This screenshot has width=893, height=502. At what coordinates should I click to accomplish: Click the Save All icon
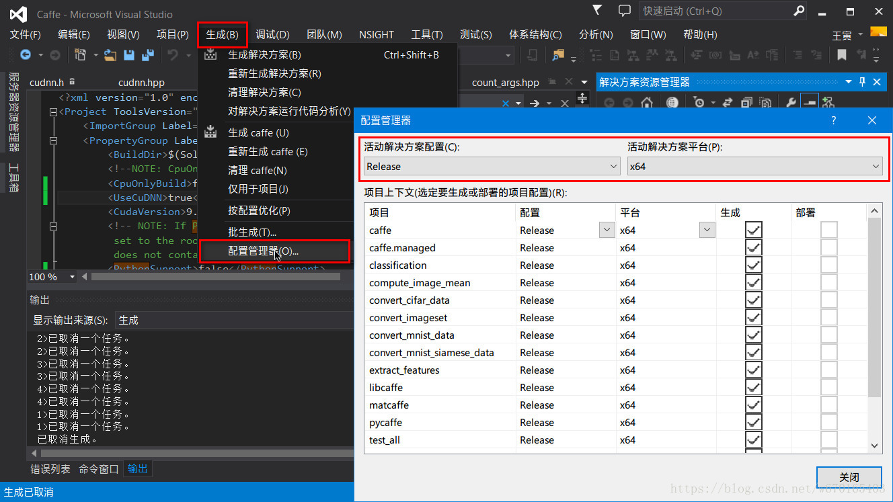point(148,54)
